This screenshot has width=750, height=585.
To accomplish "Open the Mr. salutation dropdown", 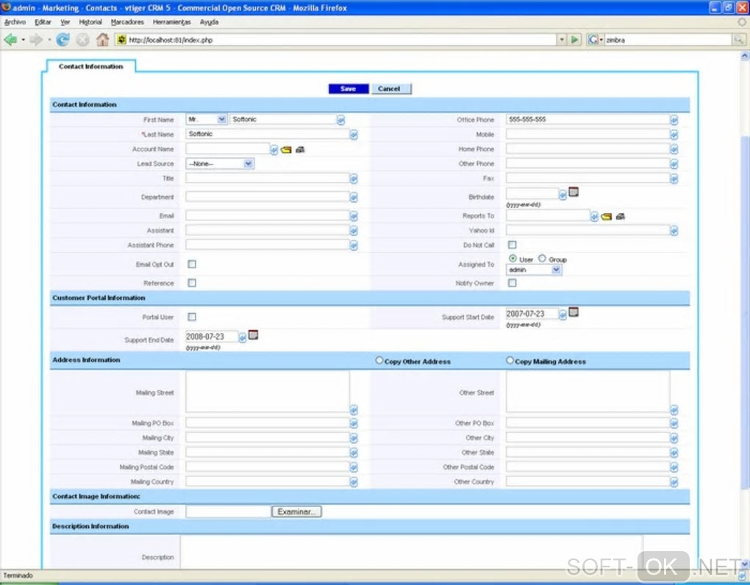I will point(206,120).
